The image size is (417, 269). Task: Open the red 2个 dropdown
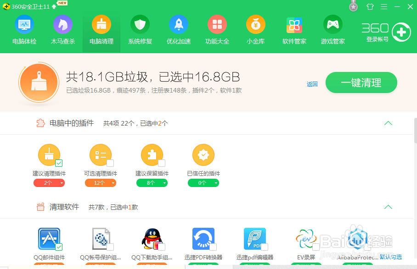(49, 183)
